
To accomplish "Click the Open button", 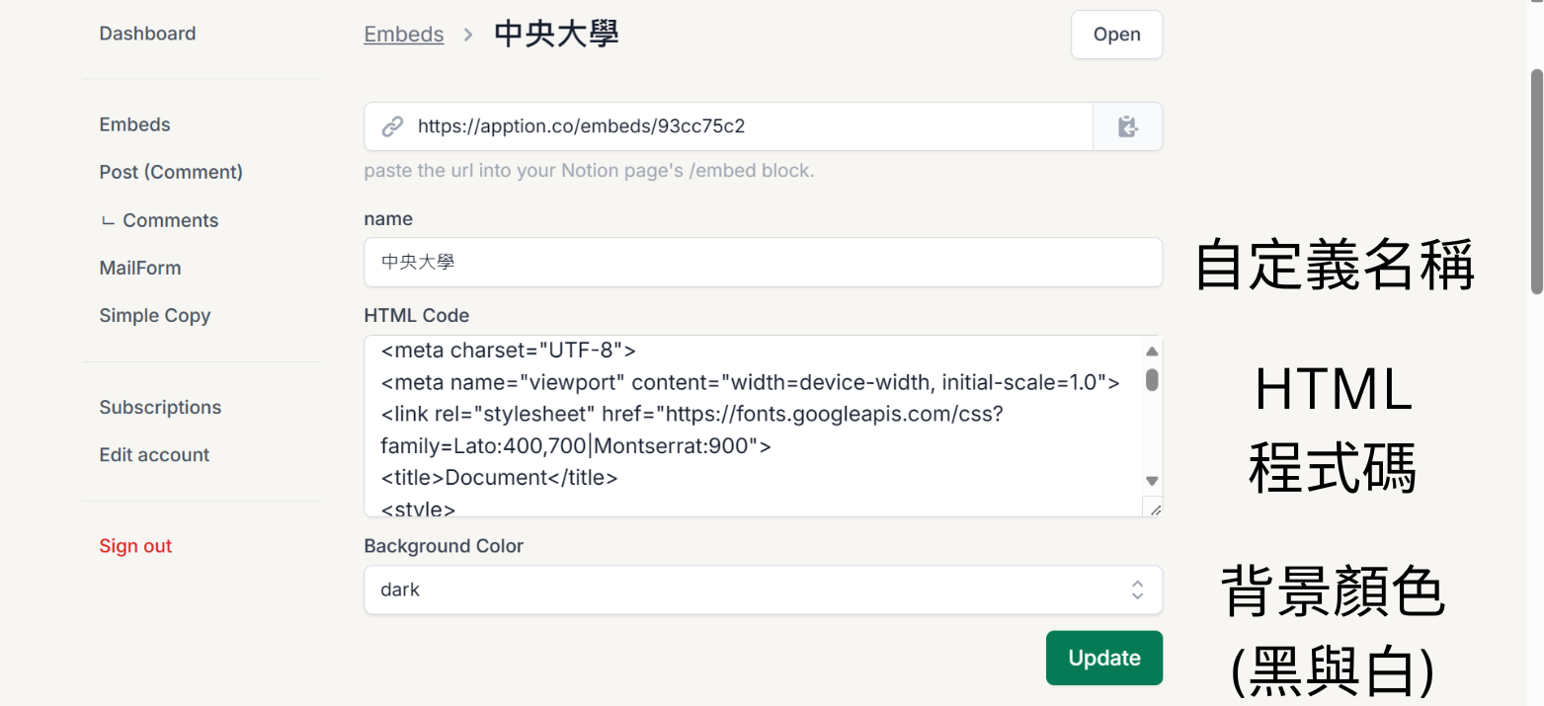I will 1116,35.
